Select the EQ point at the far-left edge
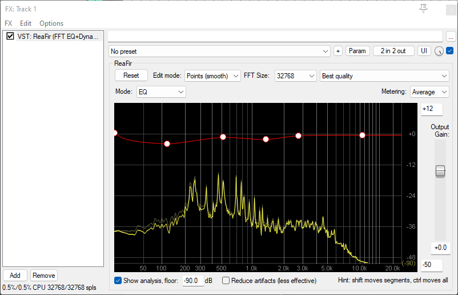Image resolution: width=458 pixels, height=295 pixels. [x=115, y=133]
